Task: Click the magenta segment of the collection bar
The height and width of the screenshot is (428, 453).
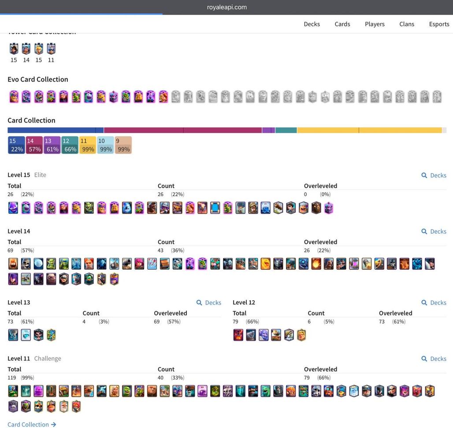Action: click(183, 130)
